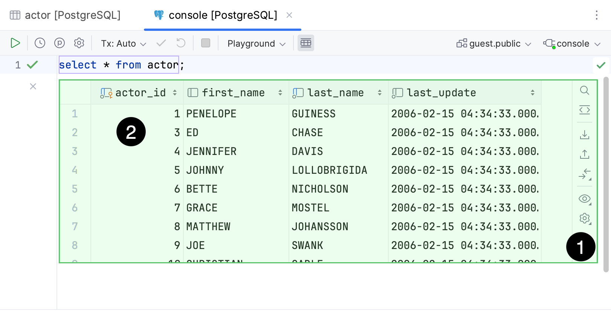611x328 pixels.
Task: Click the last_update column header
Action: [x=441, y=93]
